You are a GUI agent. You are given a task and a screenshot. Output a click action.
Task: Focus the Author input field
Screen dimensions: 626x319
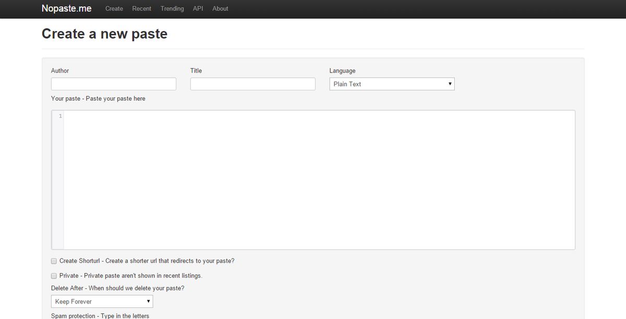(x=114, y=84)
